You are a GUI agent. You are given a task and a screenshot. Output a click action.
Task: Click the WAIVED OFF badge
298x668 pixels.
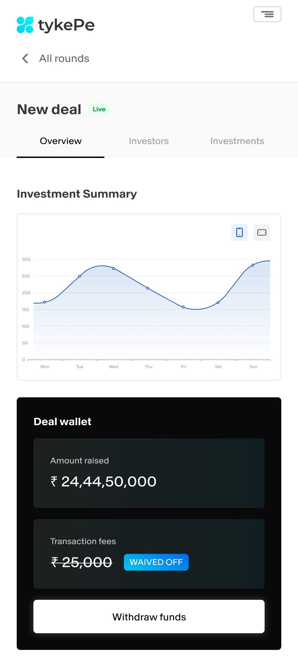(x=156, y=562)
